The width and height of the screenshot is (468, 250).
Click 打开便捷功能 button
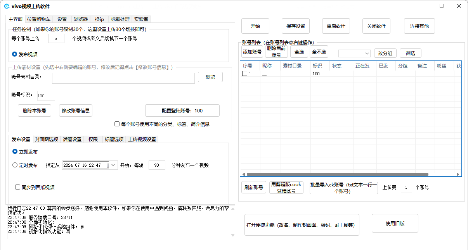pyautogui.click(x=302, y=225)
